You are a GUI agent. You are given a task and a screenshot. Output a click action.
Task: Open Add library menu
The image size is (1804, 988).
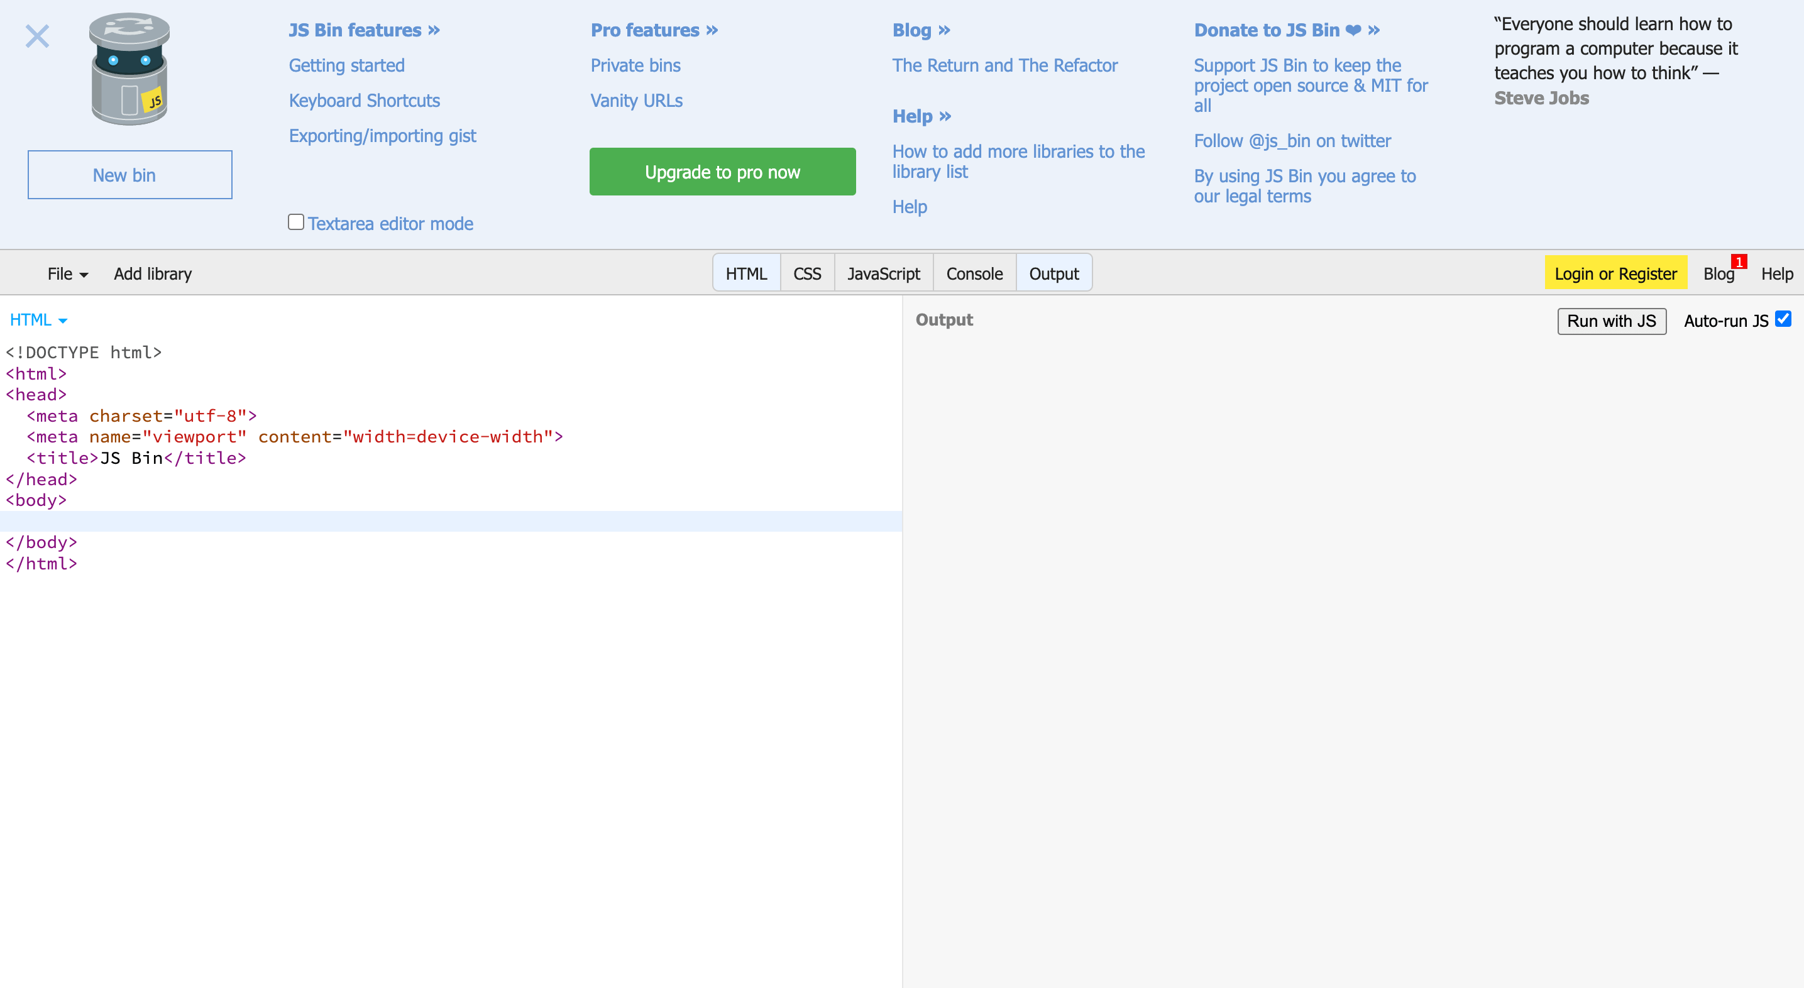tap(153, 274)
